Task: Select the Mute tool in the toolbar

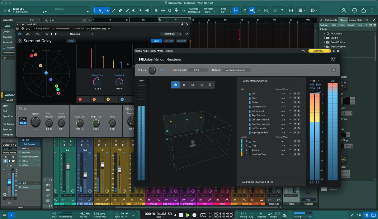Action: pos(134,10)
